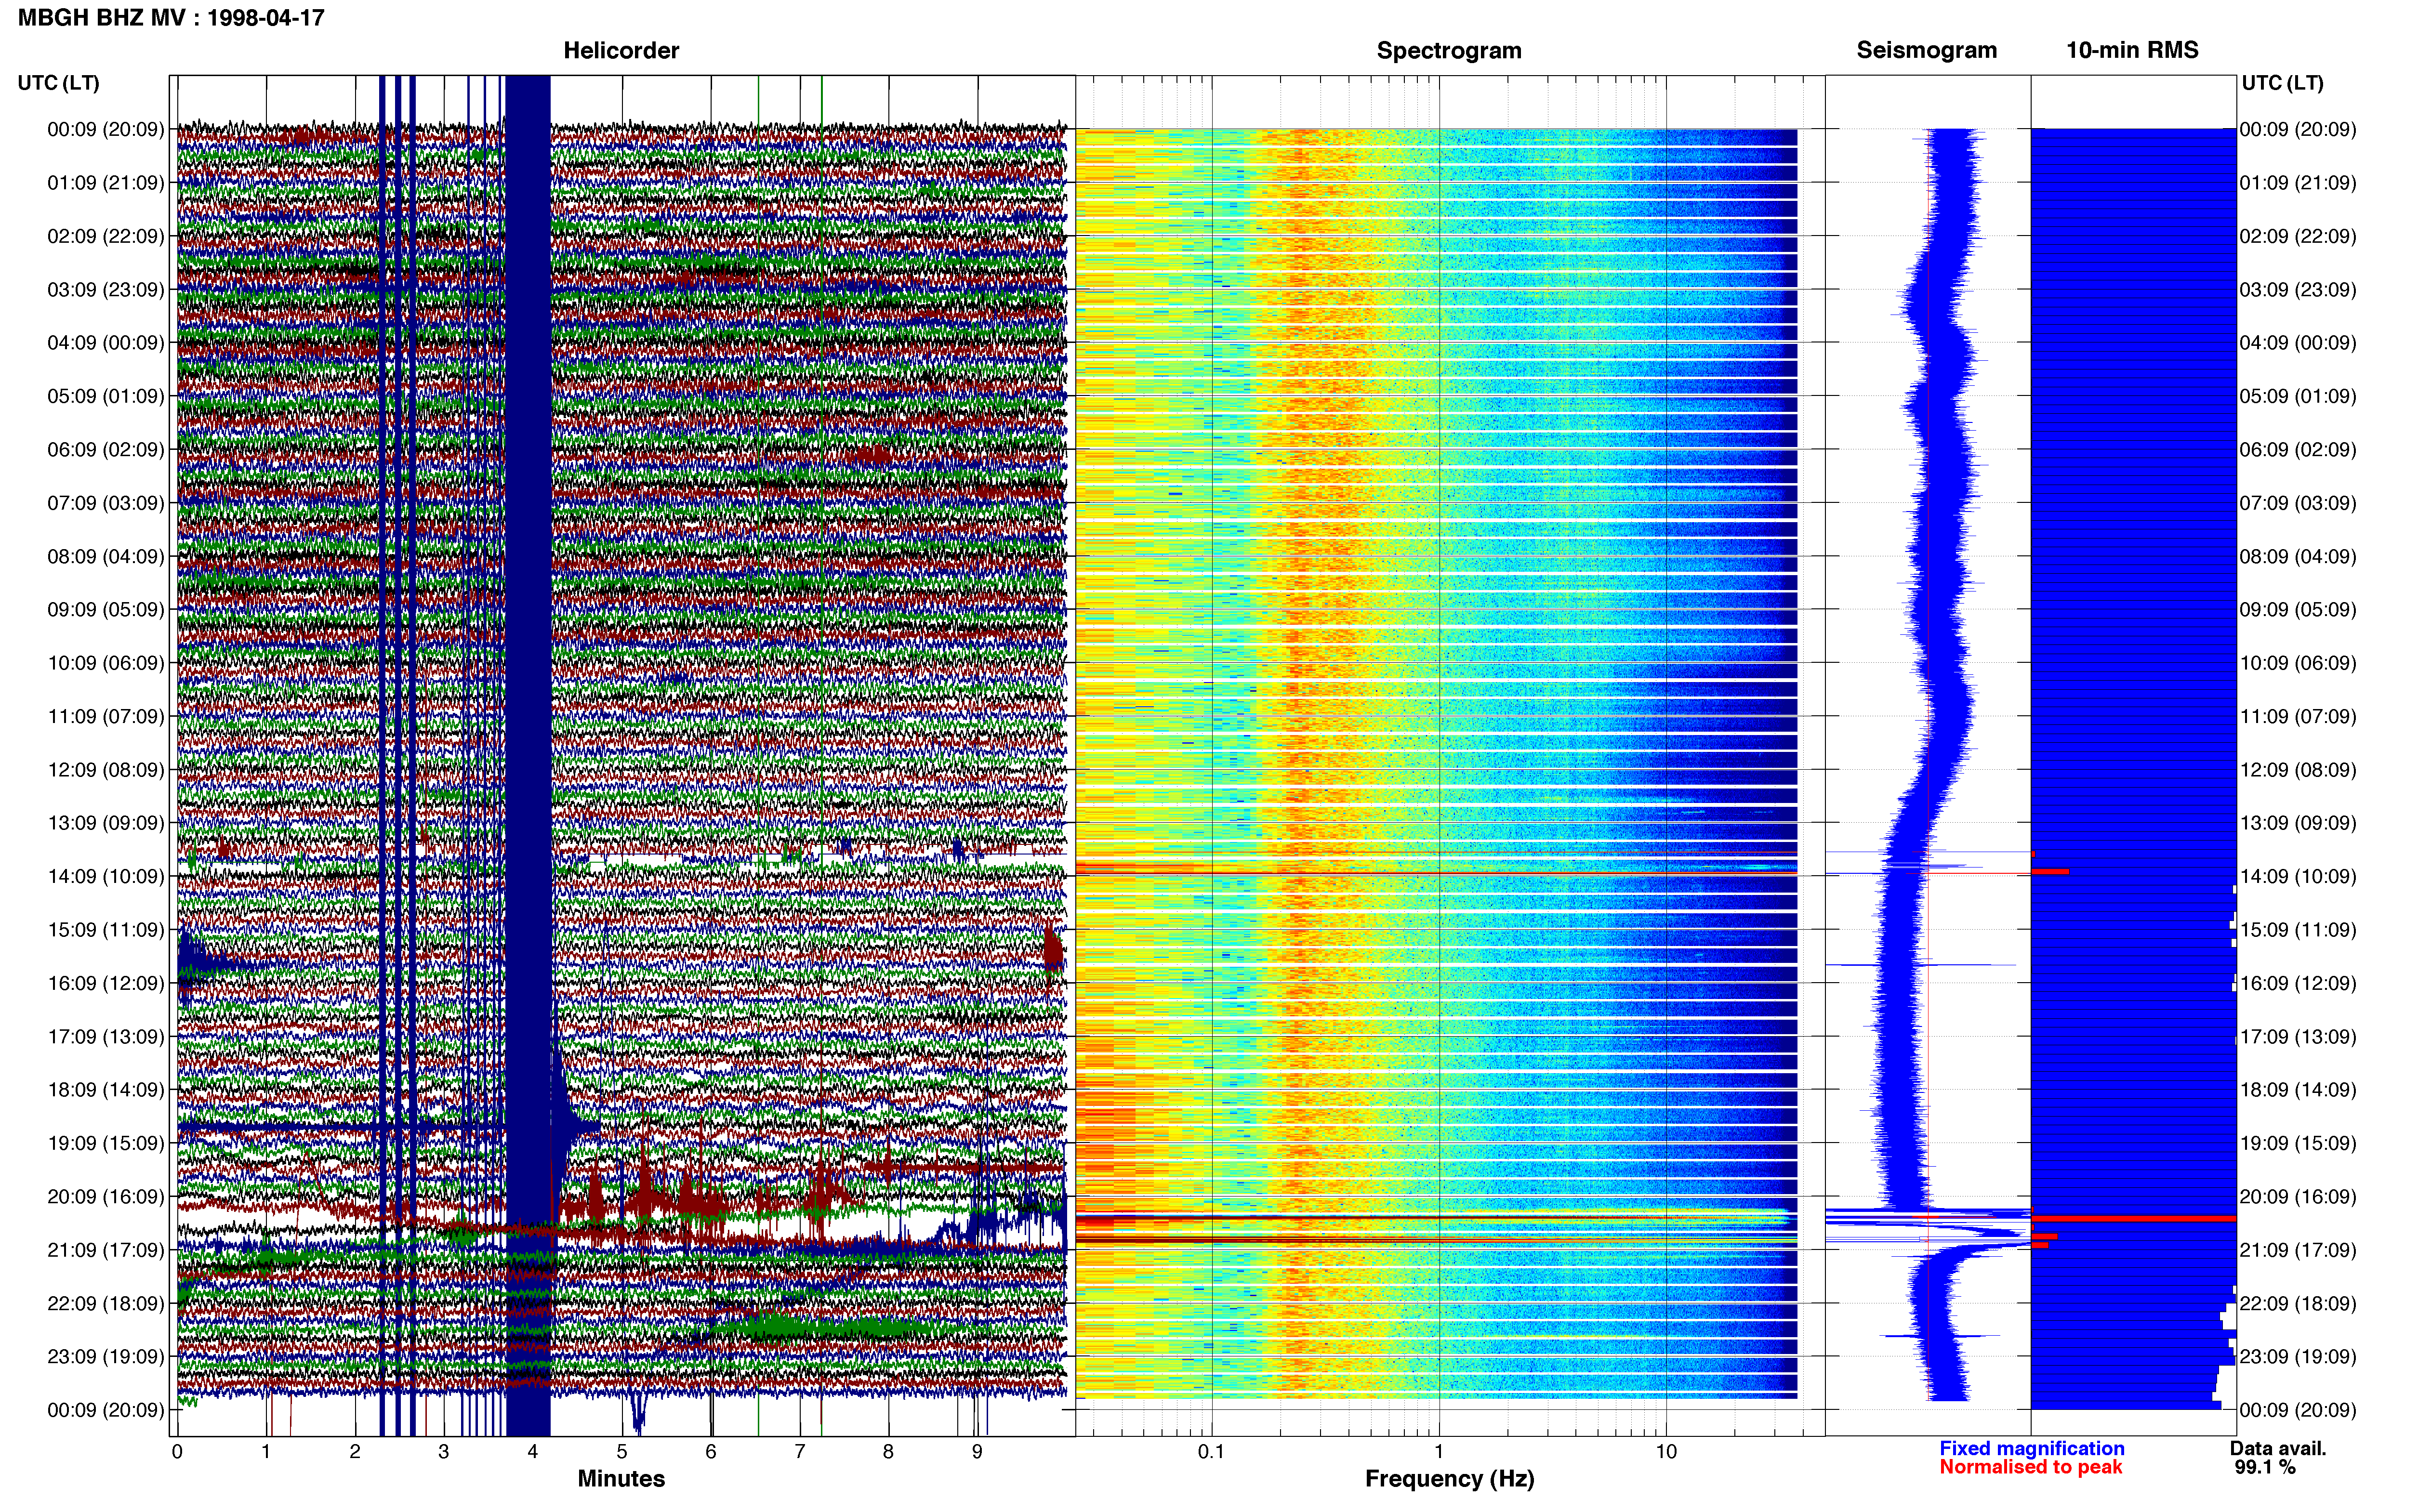Click the left '06:09 (02:09)' time label
This screenshot has height=1512, width=2418.
[x=106, y=450]
